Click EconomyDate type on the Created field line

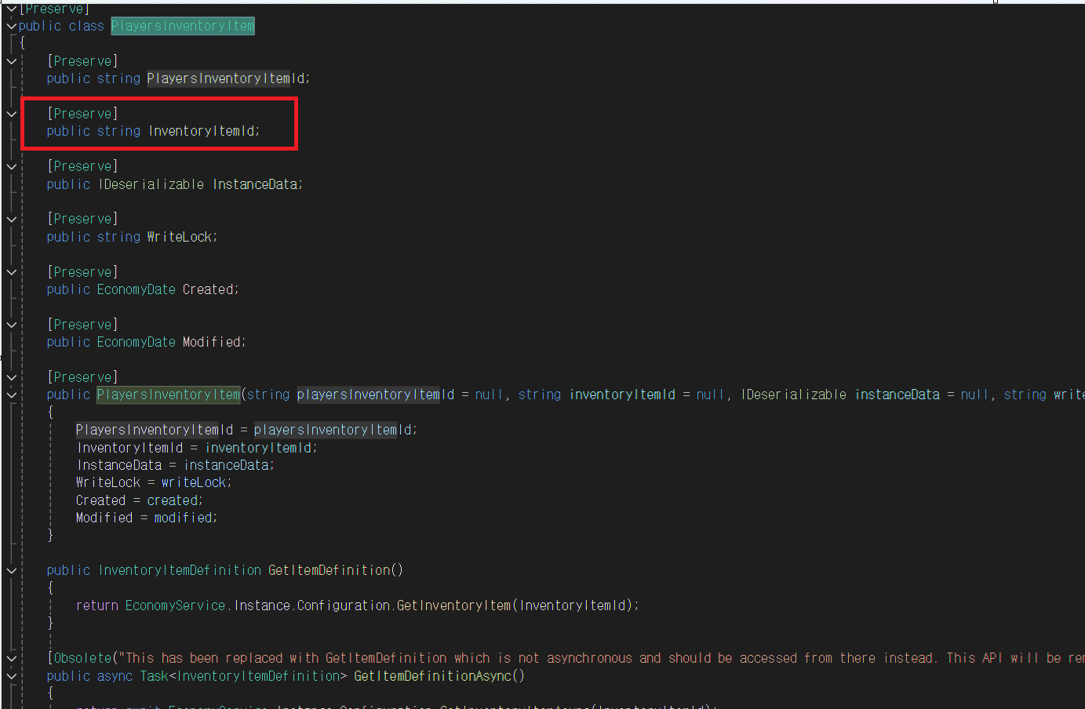137,289
